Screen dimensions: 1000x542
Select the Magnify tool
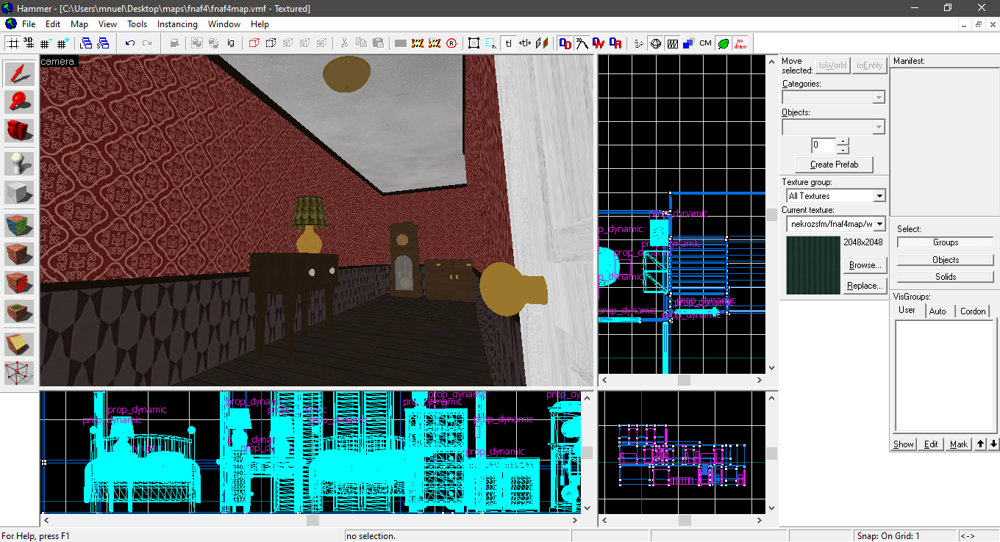point(20,101)
